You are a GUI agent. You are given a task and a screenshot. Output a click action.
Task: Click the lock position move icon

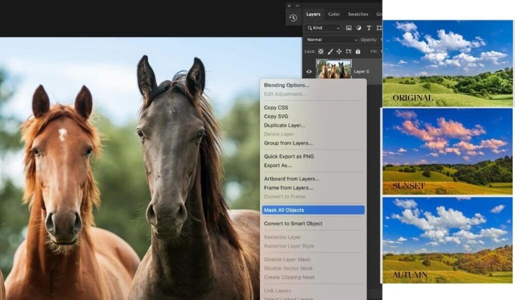tap(339, 51)
